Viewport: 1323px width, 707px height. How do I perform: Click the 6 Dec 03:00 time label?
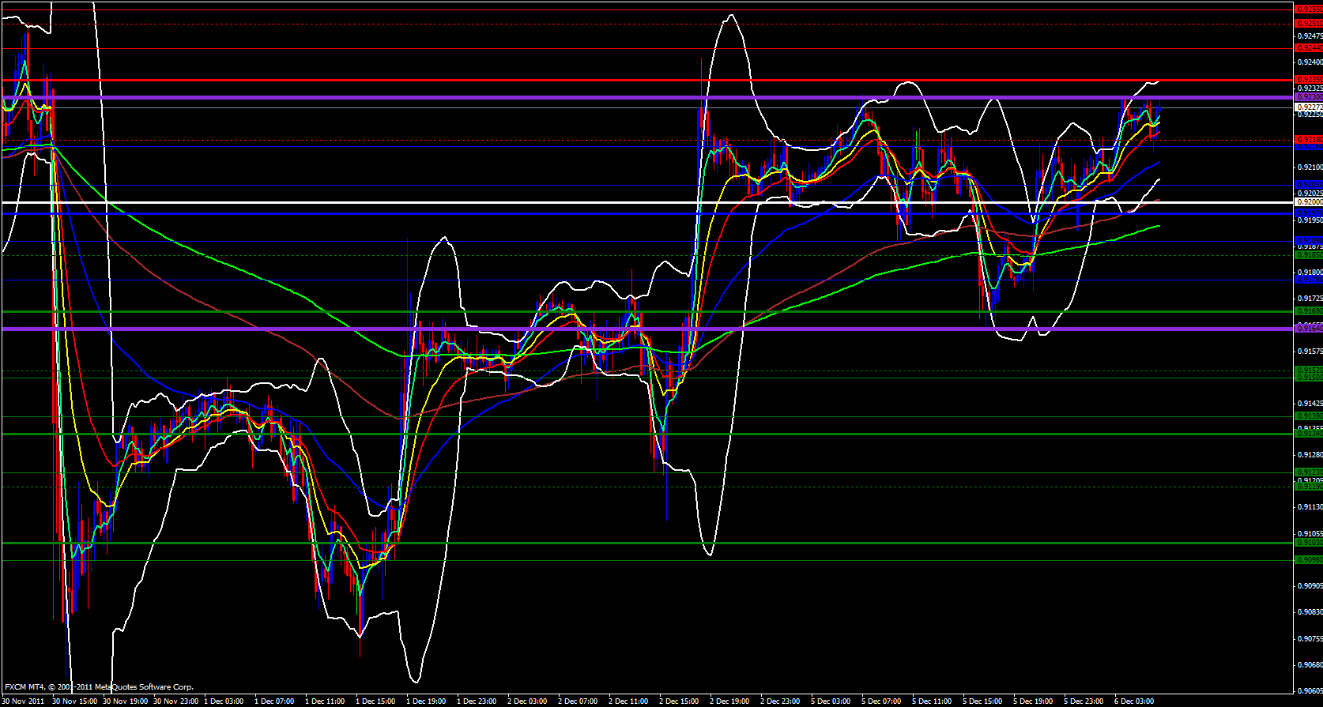(x=1133, y=701)
